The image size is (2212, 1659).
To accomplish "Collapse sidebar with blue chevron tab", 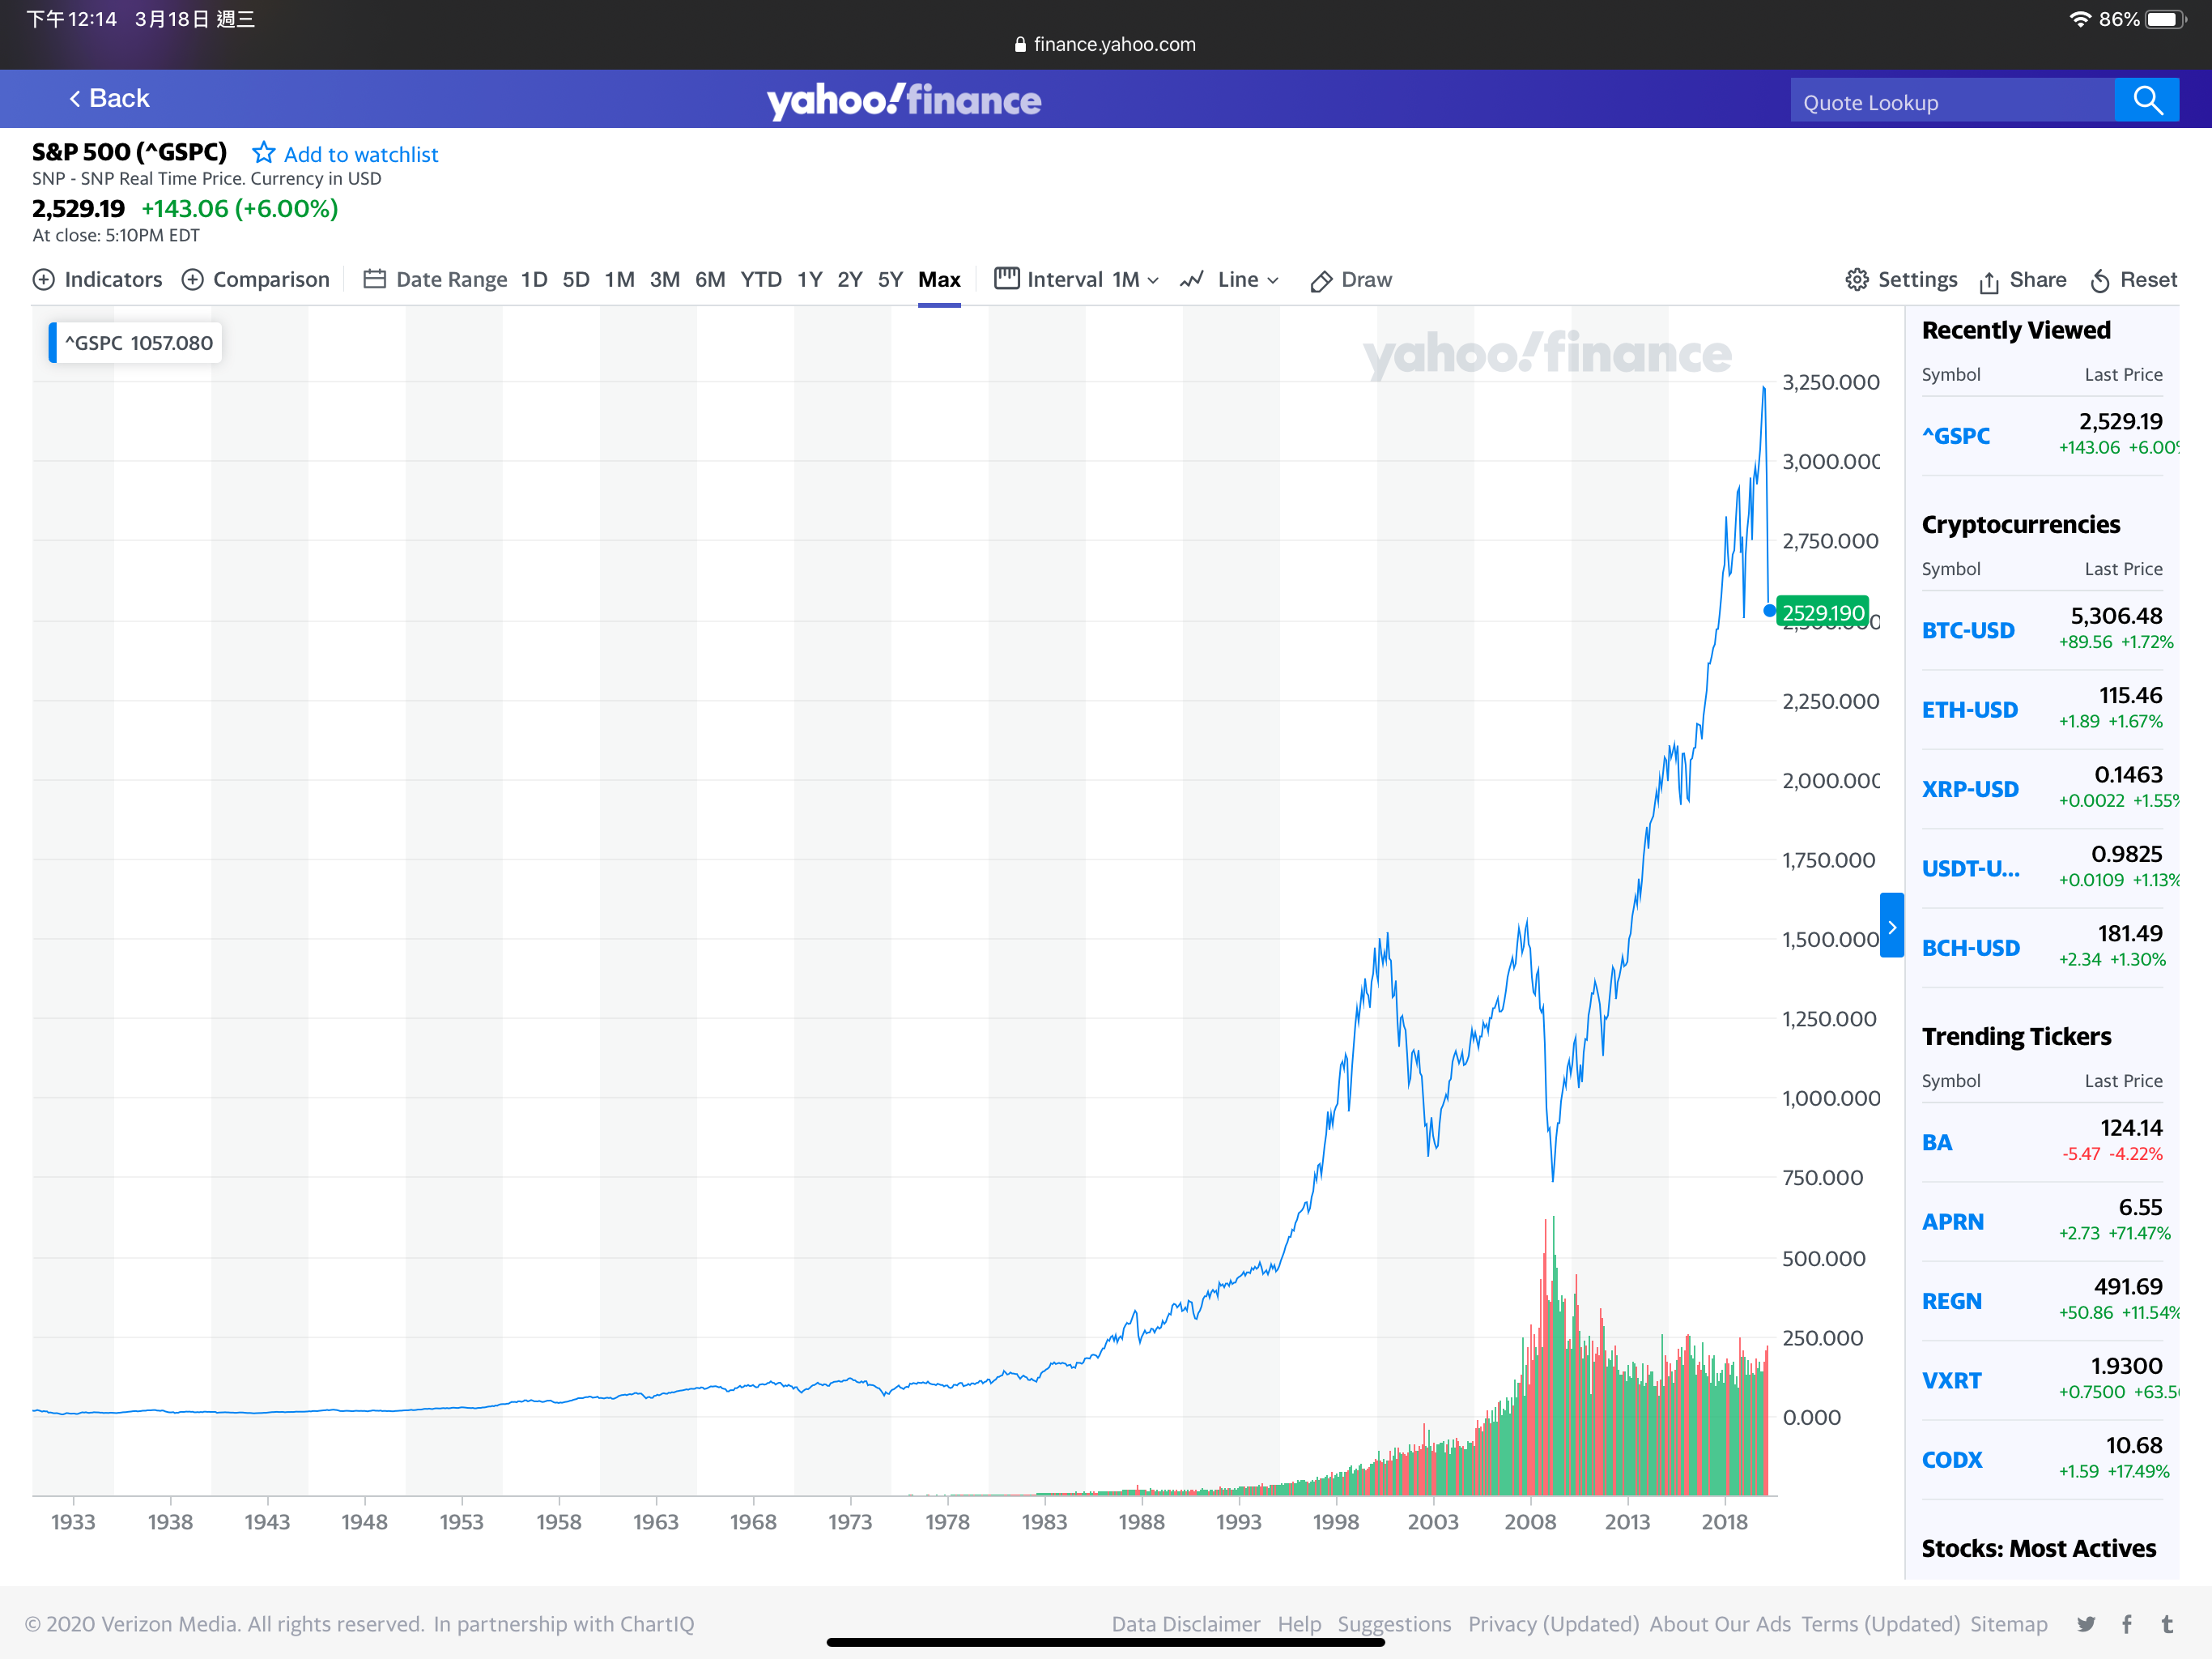I will (1891, 926).
